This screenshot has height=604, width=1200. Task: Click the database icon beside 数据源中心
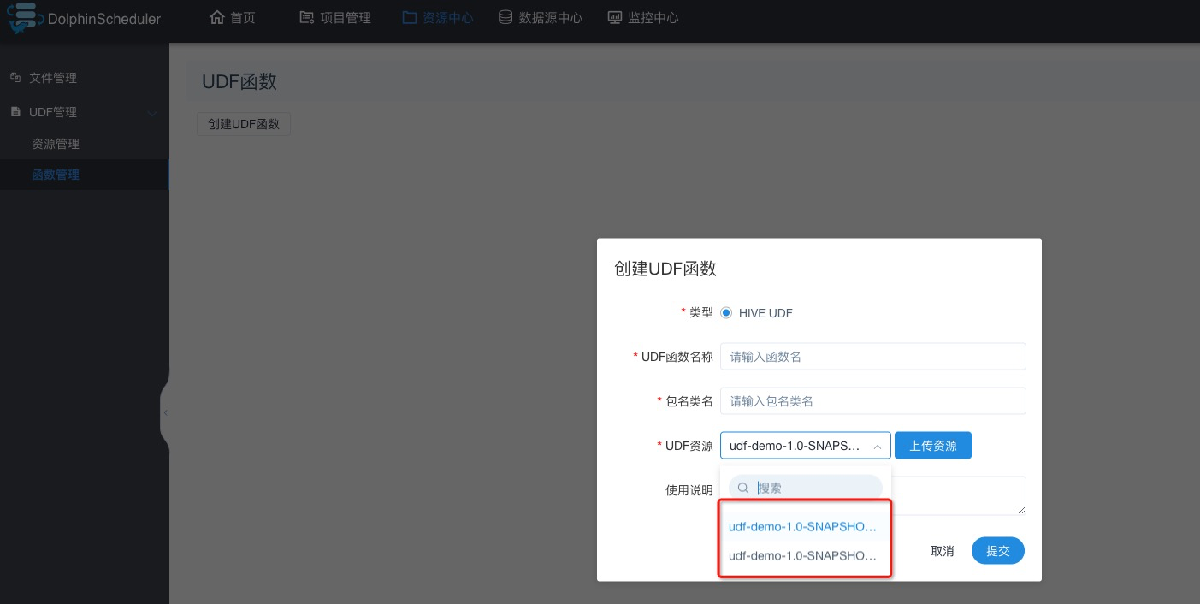coord(505,17)
